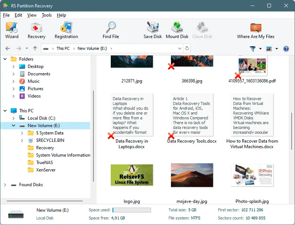Viewport: 295px width, 225px height.
Task: Click the file pane vertical scrollbar
Action: point(292,131)
